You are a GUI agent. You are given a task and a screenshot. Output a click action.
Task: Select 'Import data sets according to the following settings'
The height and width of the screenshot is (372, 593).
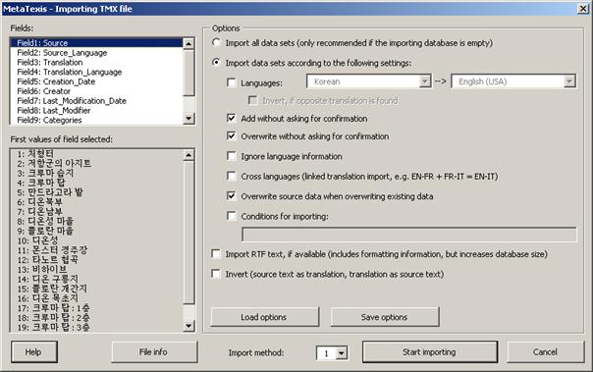pyautogui.click(x=216, y=63)
